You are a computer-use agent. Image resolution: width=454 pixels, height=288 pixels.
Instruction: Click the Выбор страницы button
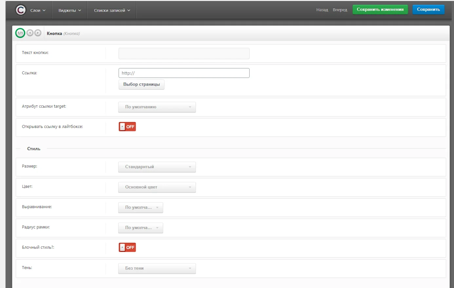(142, 84)
